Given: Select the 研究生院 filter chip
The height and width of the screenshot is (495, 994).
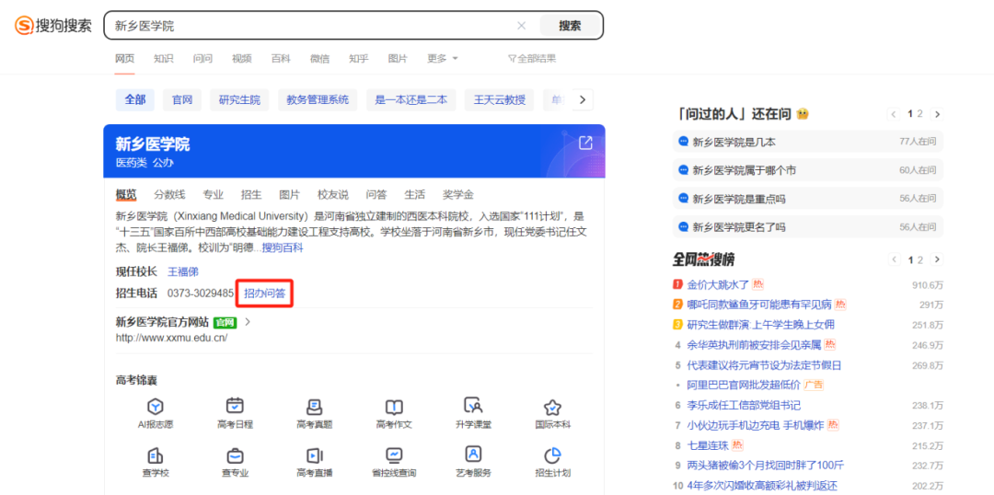Looking at the screenshot, I should coord(239,99).
